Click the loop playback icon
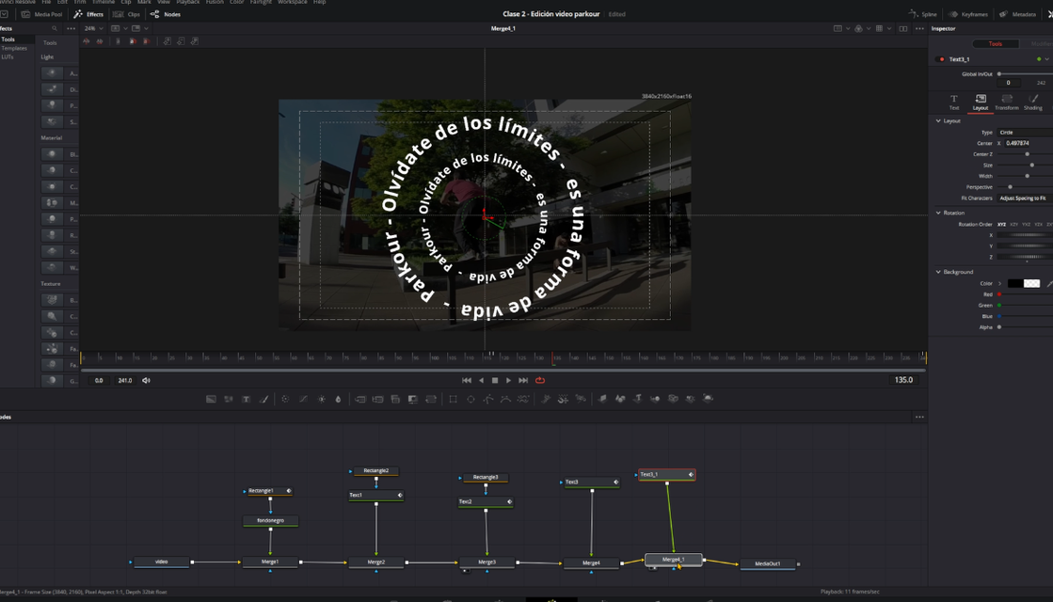The height and width of the screenshot is (602, 1053). [540, 380]
